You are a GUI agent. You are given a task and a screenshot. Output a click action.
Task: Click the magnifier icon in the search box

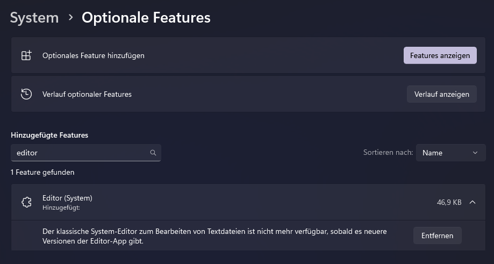point(153,153)
